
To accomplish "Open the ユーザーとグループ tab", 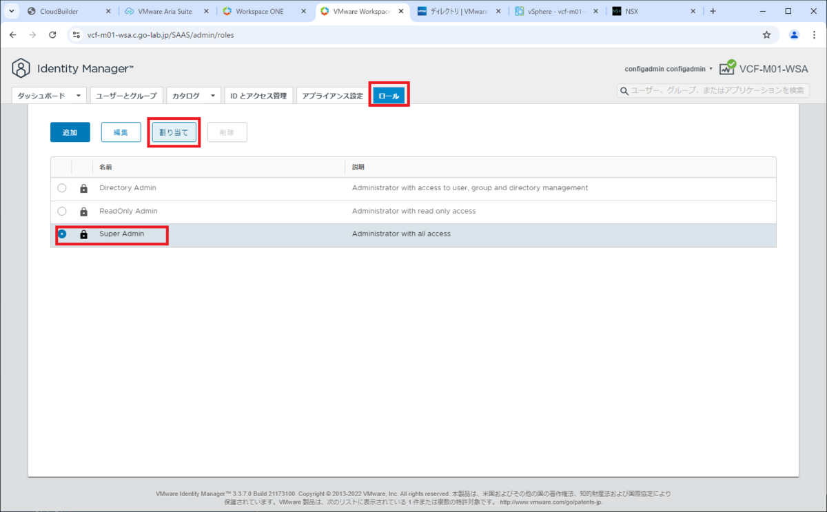I will coord(126,96).
